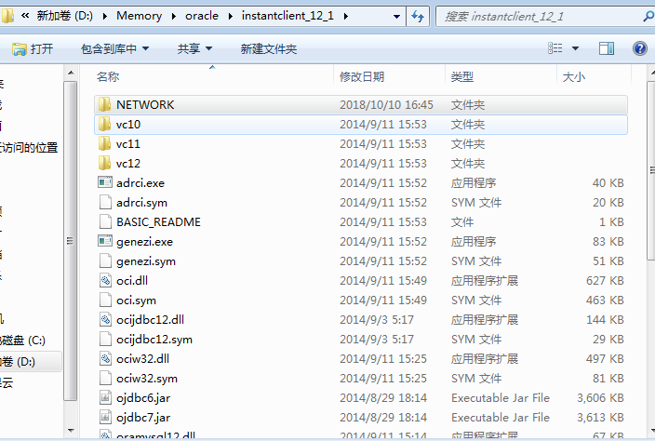Click the ojdbc6.jar file icon

point(105,397)
